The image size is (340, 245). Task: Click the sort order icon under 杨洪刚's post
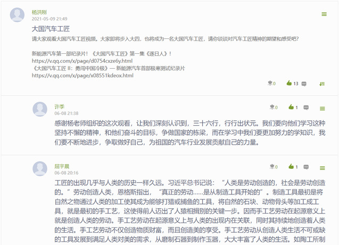(x=322, y=84)
